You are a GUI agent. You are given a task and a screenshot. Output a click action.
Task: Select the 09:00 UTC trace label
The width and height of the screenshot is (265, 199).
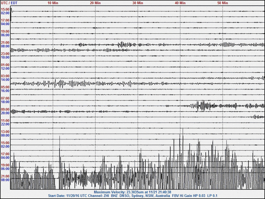point(5,109)
